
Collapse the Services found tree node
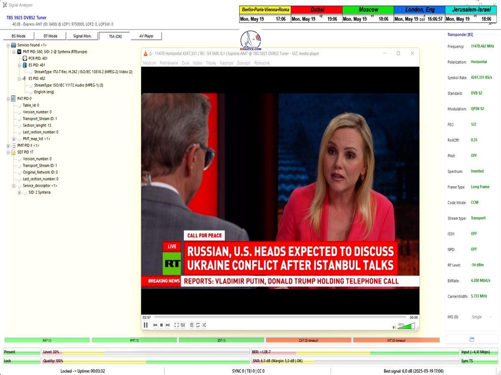[x=8, y=45]
